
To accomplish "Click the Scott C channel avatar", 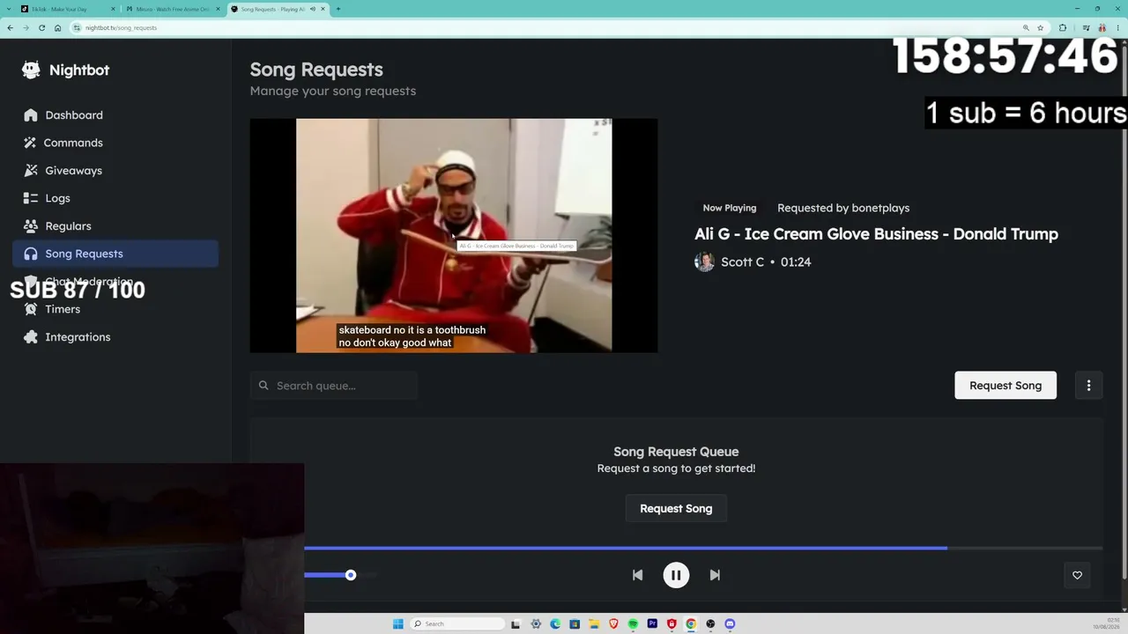I will tap(704, 262).
